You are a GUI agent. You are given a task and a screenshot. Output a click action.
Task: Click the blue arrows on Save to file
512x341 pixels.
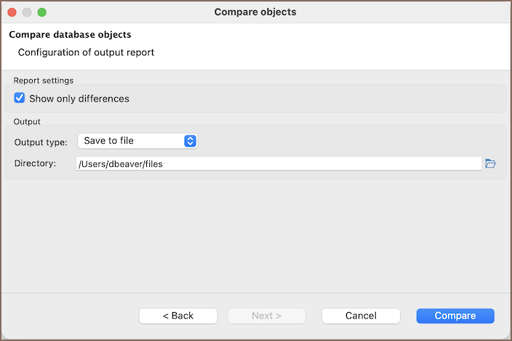tap(190, 141)
